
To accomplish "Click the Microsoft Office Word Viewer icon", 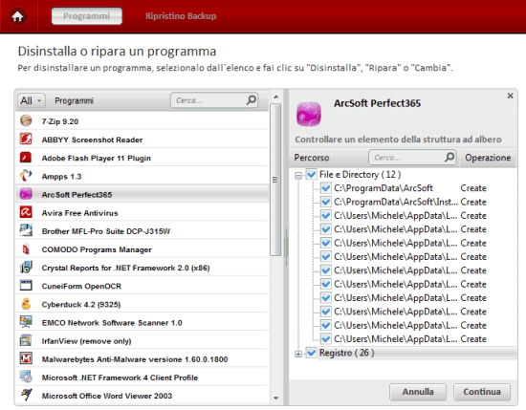I will (x=26, y=395).
